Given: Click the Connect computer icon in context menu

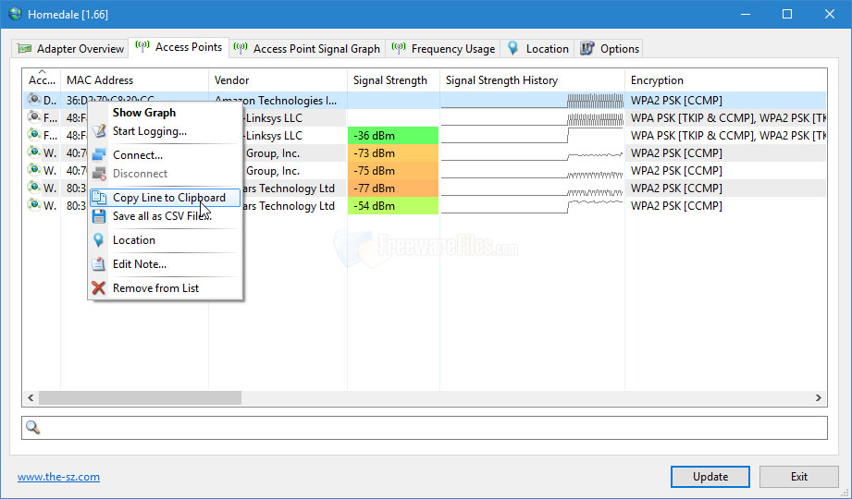Looking at the screenshot, I should click(x=99, y=154).
